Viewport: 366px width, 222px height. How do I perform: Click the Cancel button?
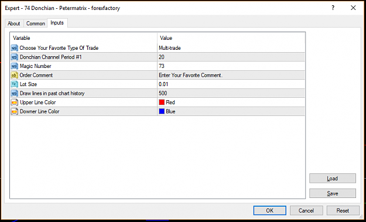pos(306,210)
